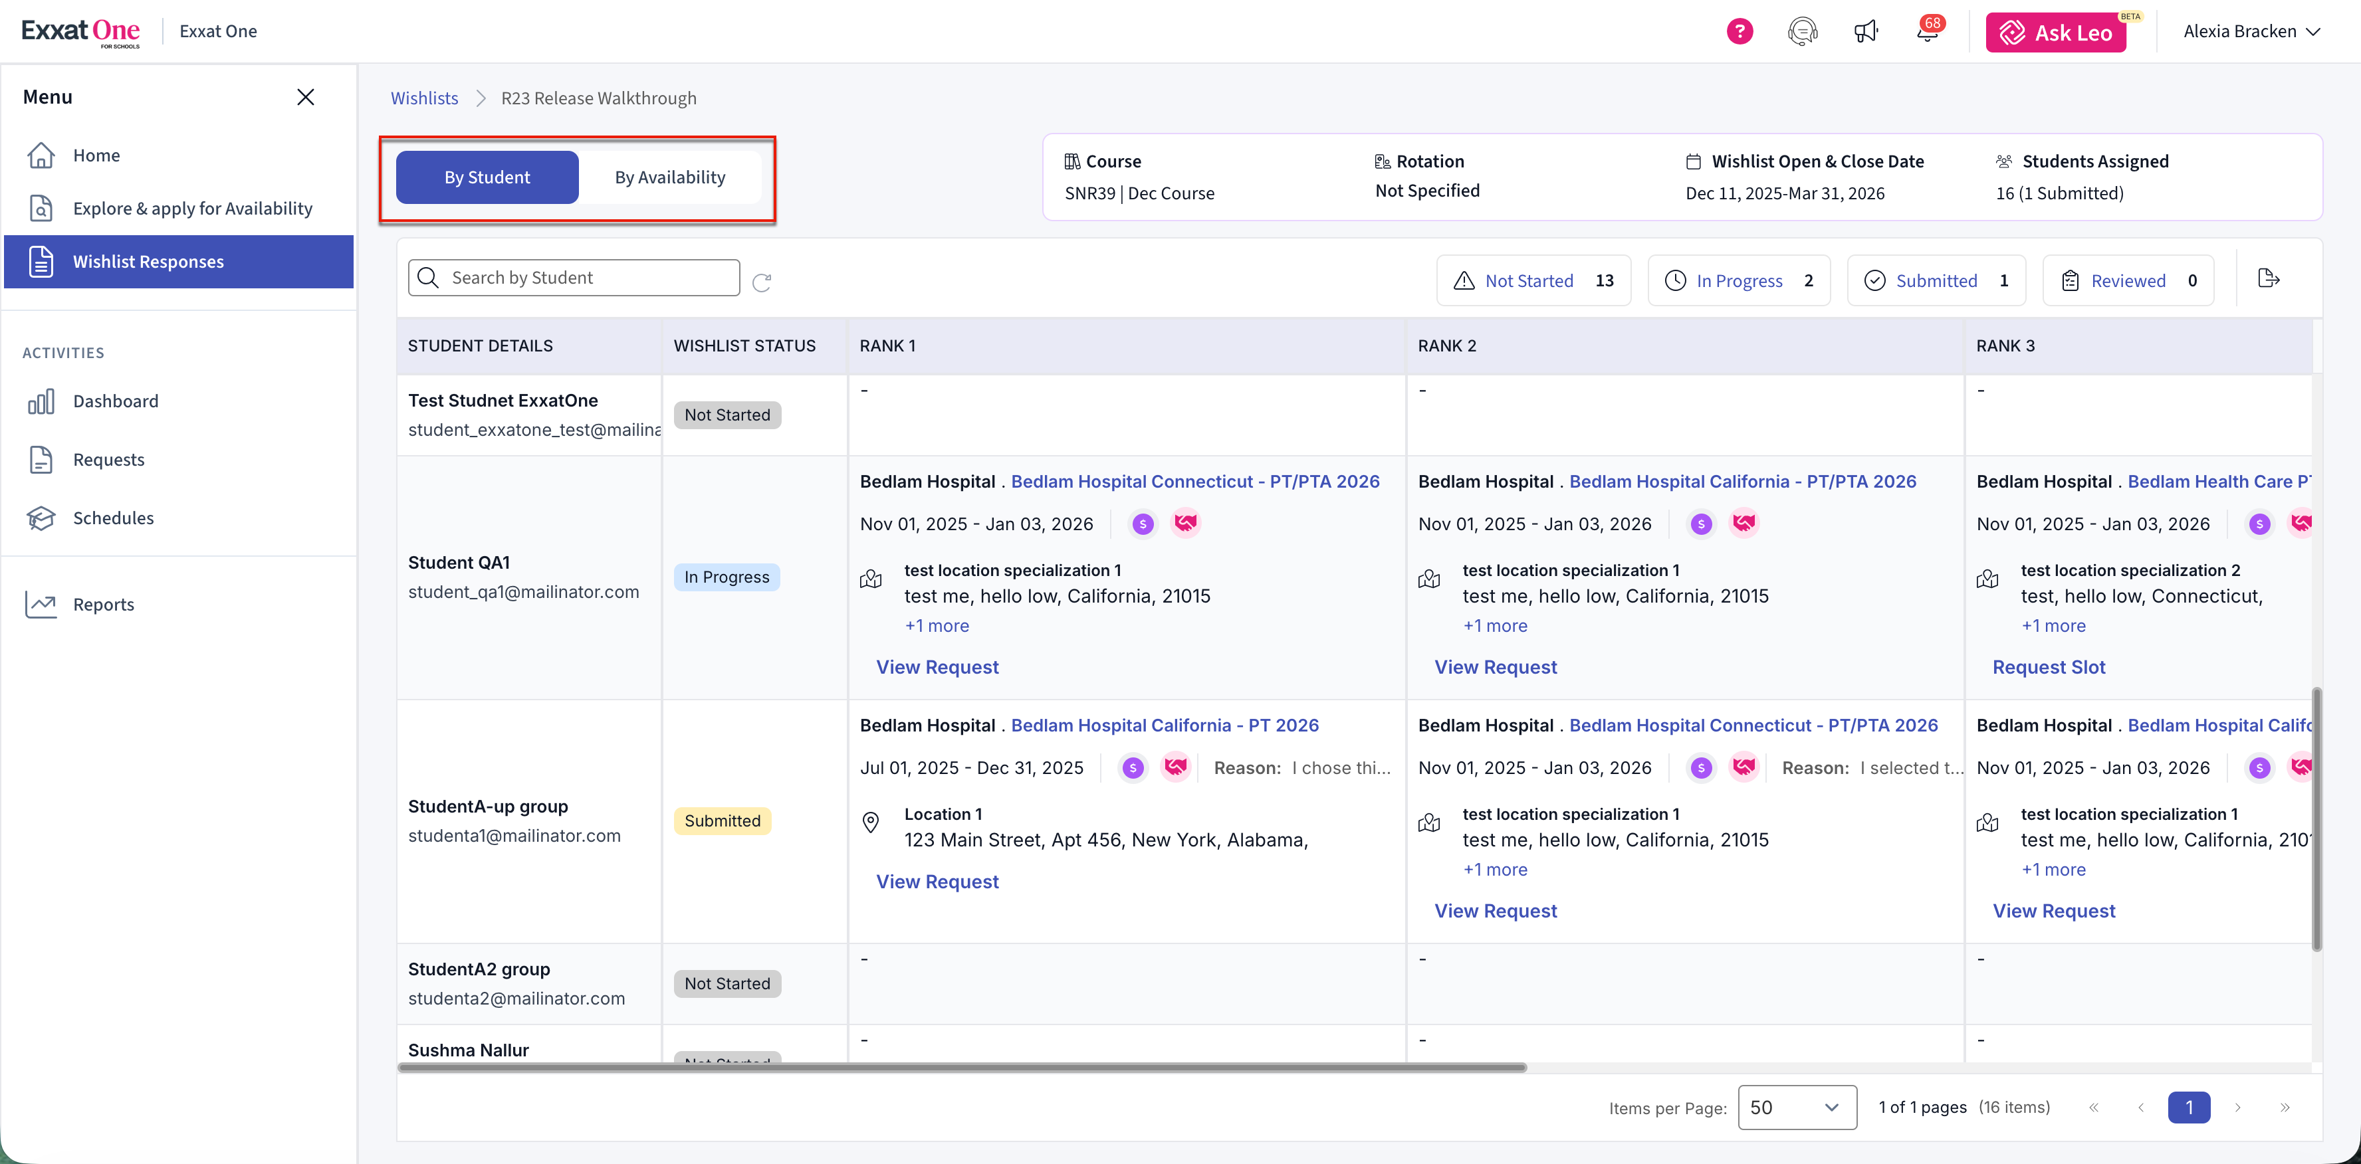Go to Explore & apply for Availability

click(x=193, y=209)
